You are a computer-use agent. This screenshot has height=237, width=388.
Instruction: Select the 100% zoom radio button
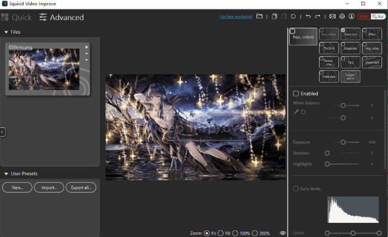[x=235, y=233]
